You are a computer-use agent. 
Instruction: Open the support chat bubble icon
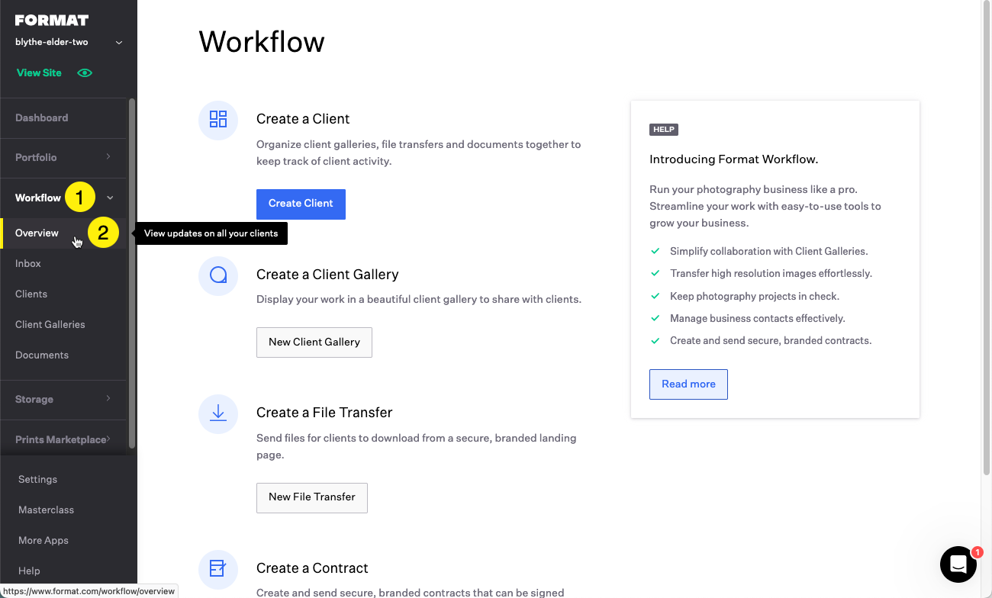(958, 564)
